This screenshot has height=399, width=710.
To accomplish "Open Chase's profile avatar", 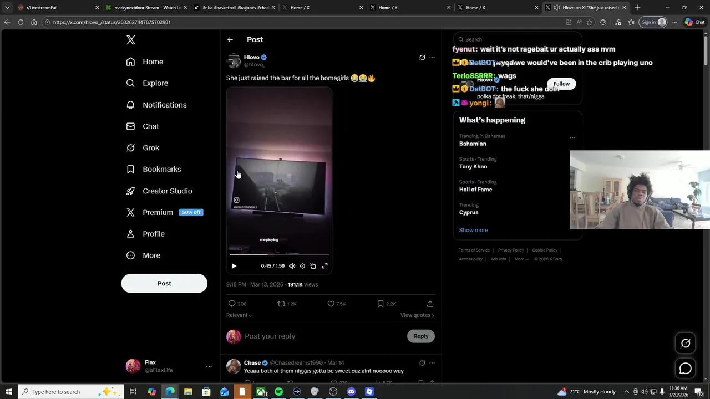I will [x=234, y=366].
